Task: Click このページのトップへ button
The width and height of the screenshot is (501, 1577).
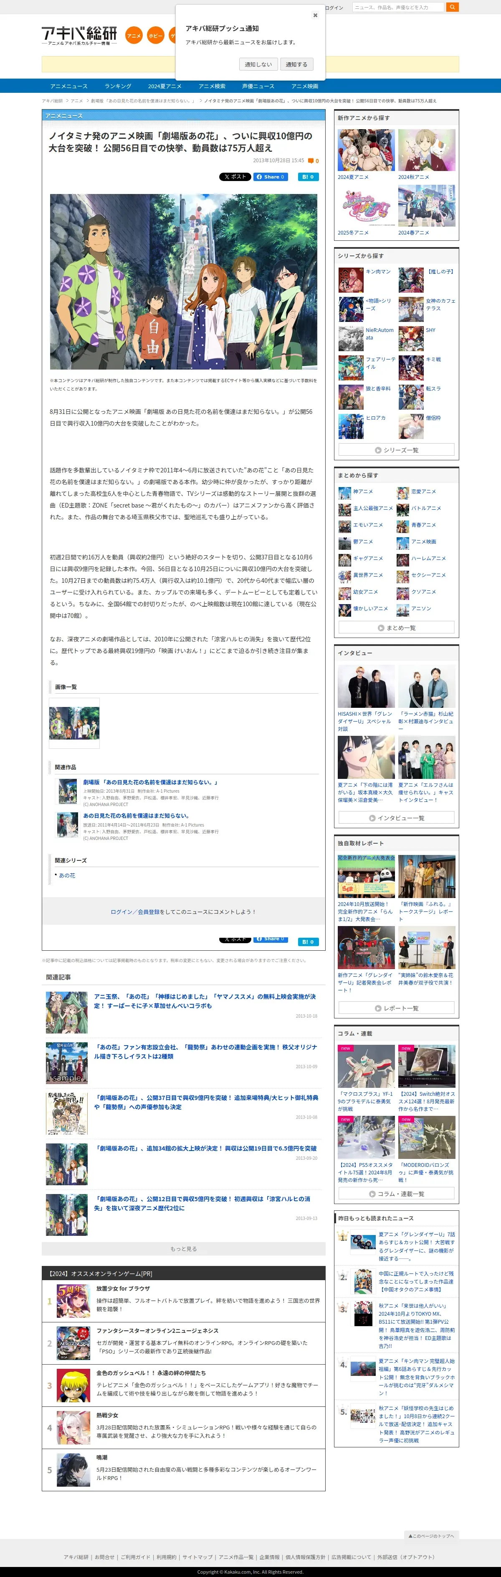Action: coord(431,1536)
